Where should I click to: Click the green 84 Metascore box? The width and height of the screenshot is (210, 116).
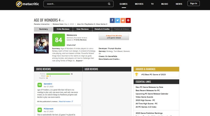[x=59, y=40]
